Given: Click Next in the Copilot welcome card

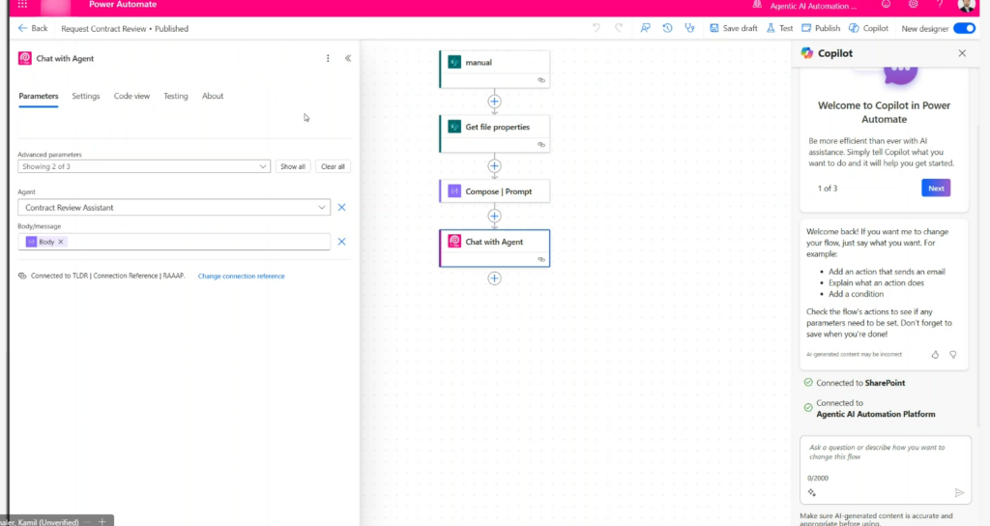Looking at the screenshot, I should 936,189.
